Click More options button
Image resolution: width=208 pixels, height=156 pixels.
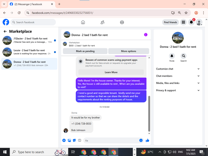tap(129, 51)
